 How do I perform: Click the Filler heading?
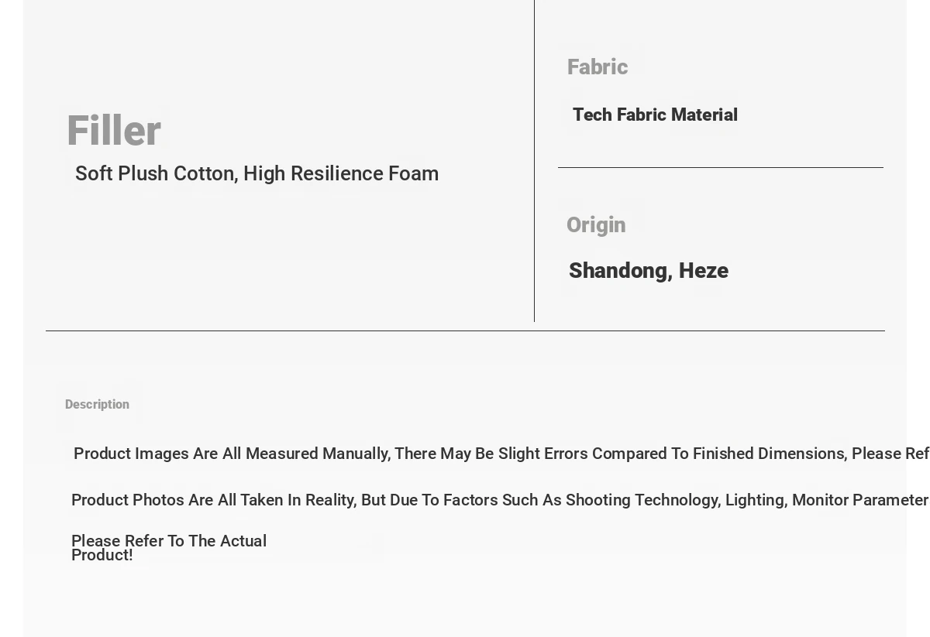[113, 131]
